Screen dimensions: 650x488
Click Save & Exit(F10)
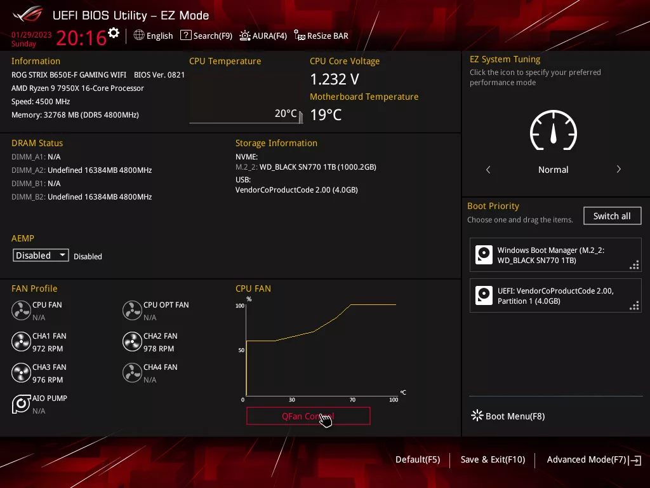click(x=493, y=459)
